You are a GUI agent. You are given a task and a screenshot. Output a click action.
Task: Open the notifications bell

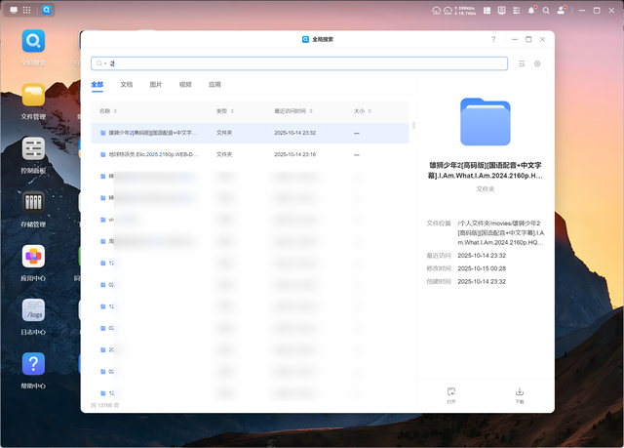click(531, 11)
